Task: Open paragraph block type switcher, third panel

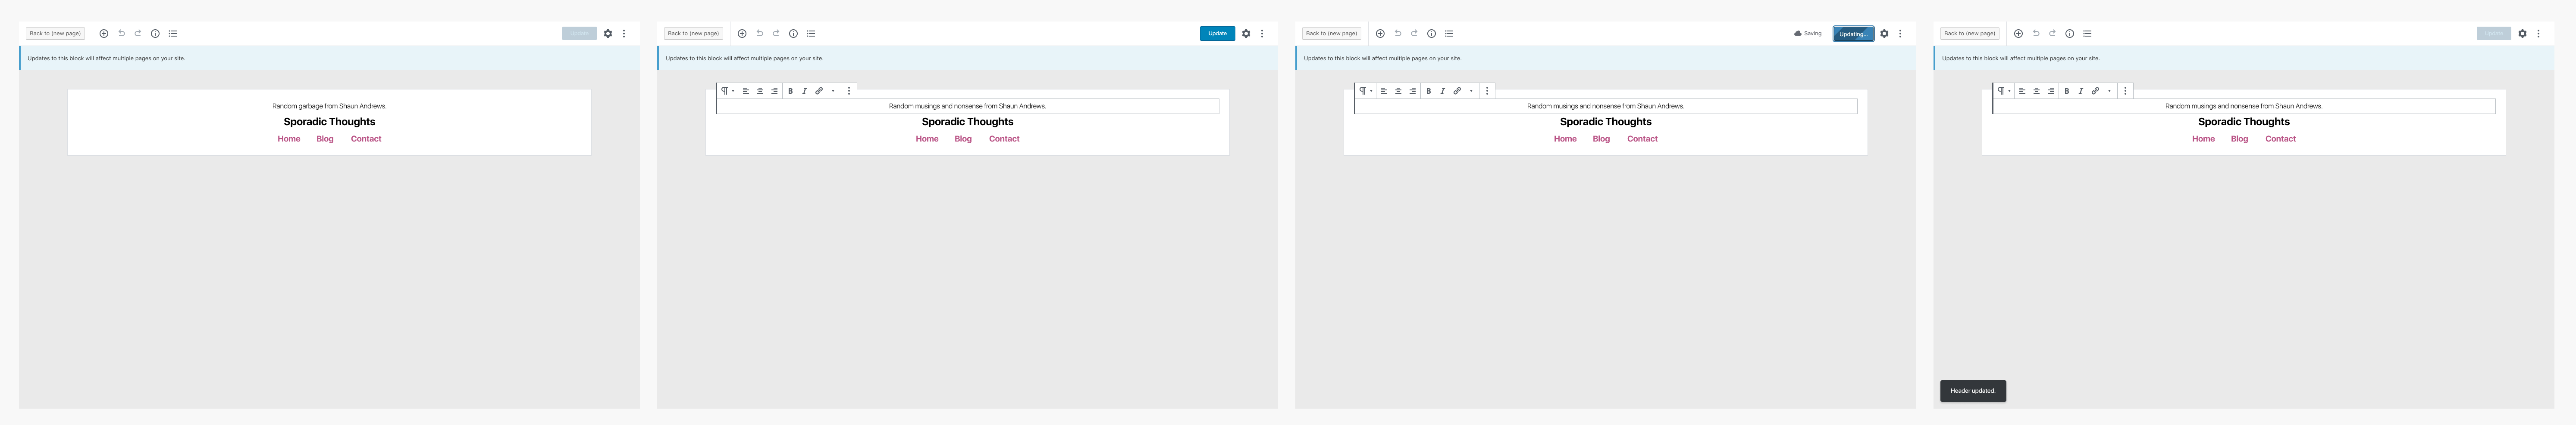Action: coord(1365,91)
